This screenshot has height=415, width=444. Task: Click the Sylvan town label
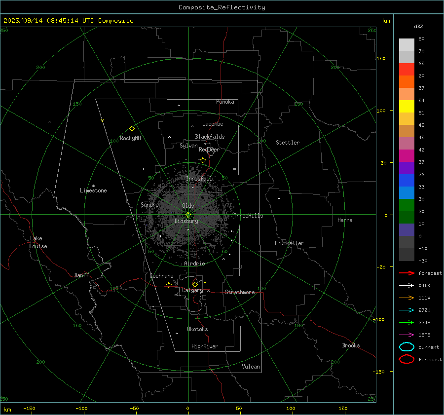pyautogui.click(x=188, y=146)
